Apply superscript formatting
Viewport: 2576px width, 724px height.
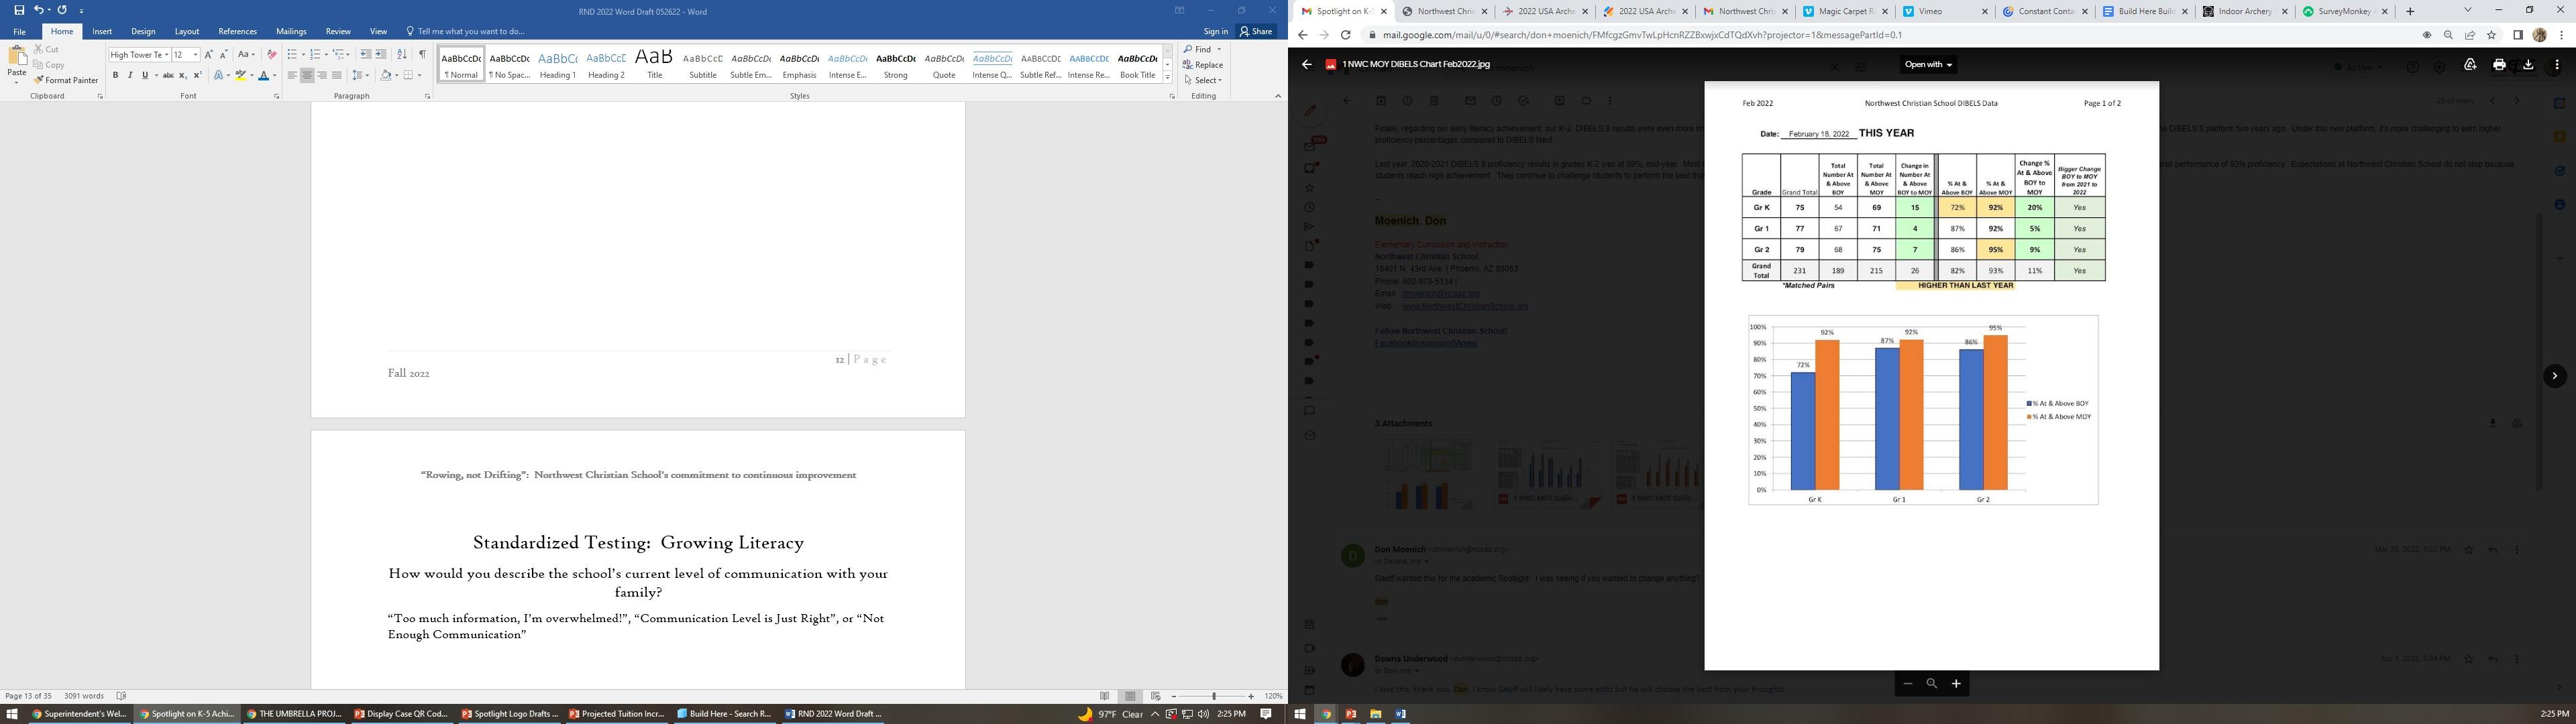pos(197,75)
